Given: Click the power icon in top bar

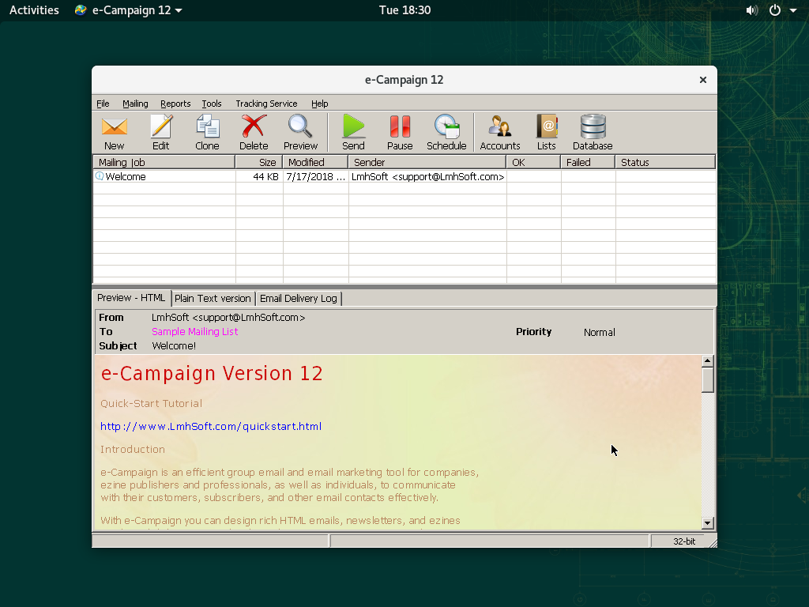Looking at the screenshot, I should [775, 10].
